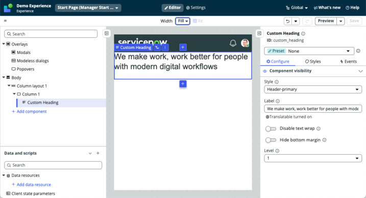
Task: Click info icon next to Custom Heading title
Action: [303, 34]
